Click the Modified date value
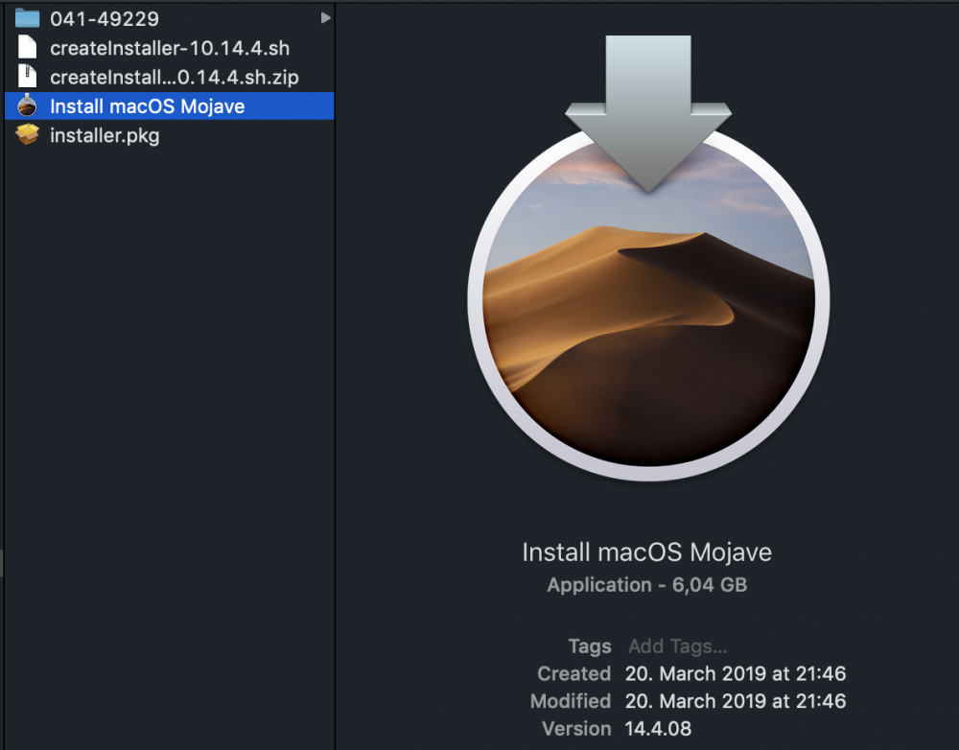The height and width of the screenshot is (750, 959). point(736,701)
